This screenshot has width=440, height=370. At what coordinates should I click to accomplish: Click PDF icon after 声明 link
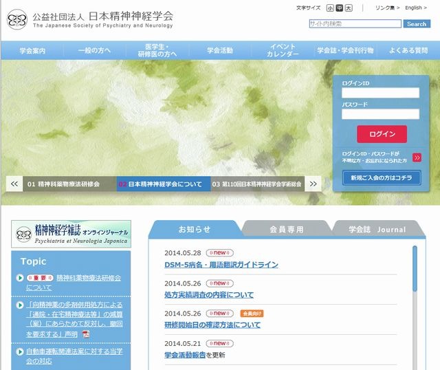click(86, 334)
